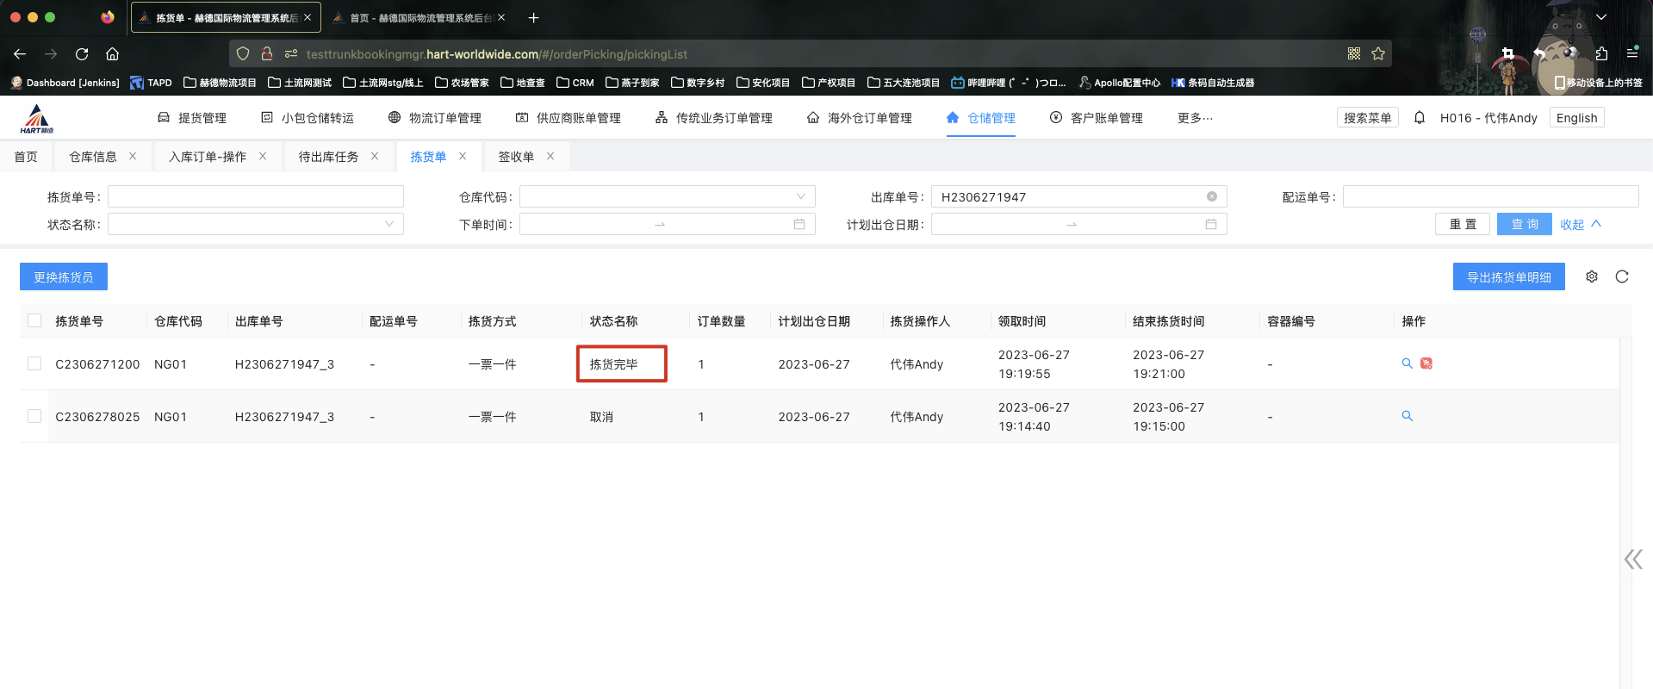Screen dimensions: 1653x689
Task: Refresh the picking list table
Action: 1622,276
